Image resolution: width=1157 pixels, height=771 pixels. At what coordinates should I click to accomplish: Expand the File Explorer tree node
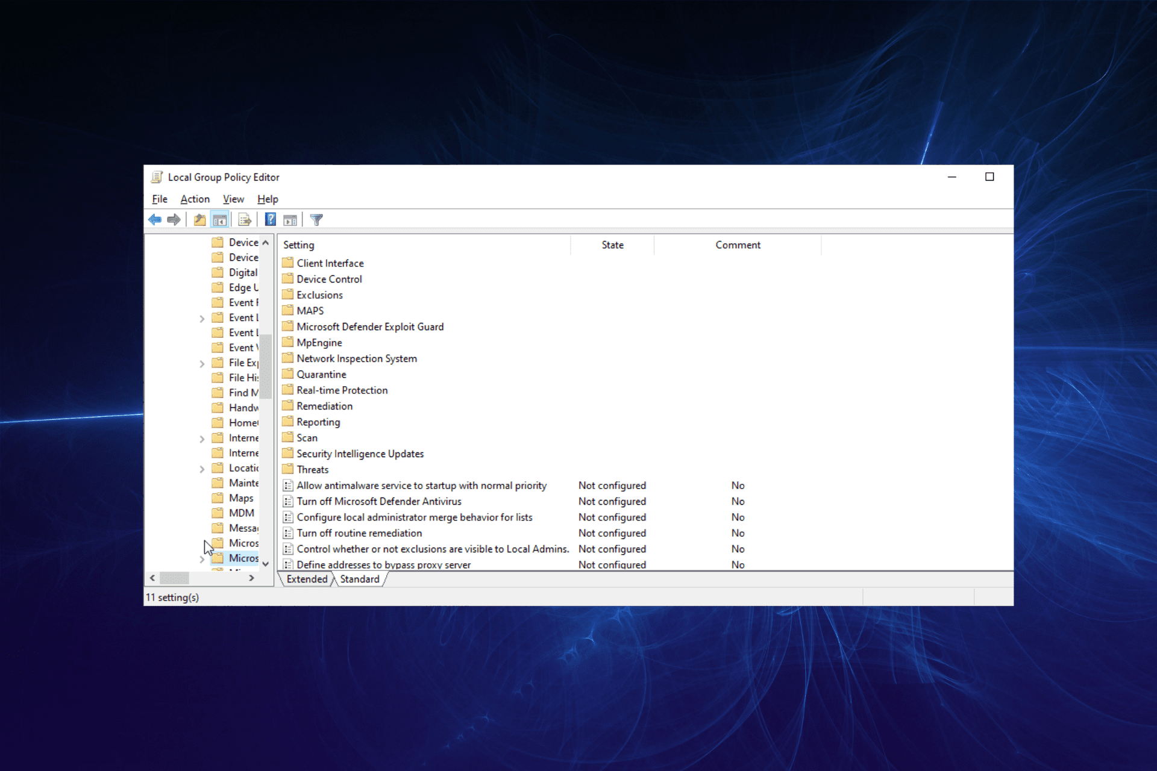click(x=202, y=363)
